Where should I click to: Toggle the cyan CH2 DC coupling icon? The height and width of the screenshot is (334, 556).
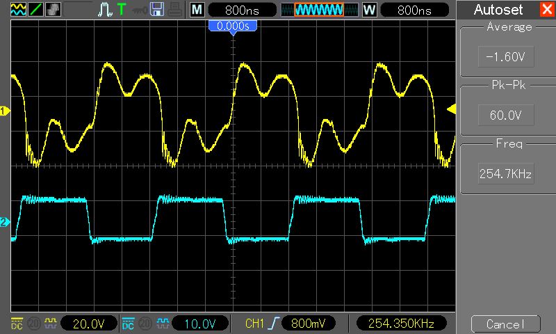point(128,323)
